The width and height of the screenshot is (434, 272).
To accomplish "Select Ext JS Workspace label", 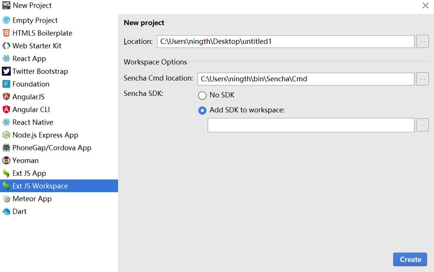I will click(x=40, y=186).
